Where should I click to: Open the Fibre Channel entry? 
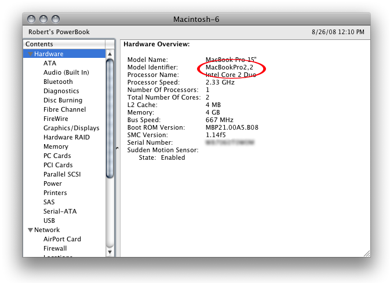click(x=64, y=109)
